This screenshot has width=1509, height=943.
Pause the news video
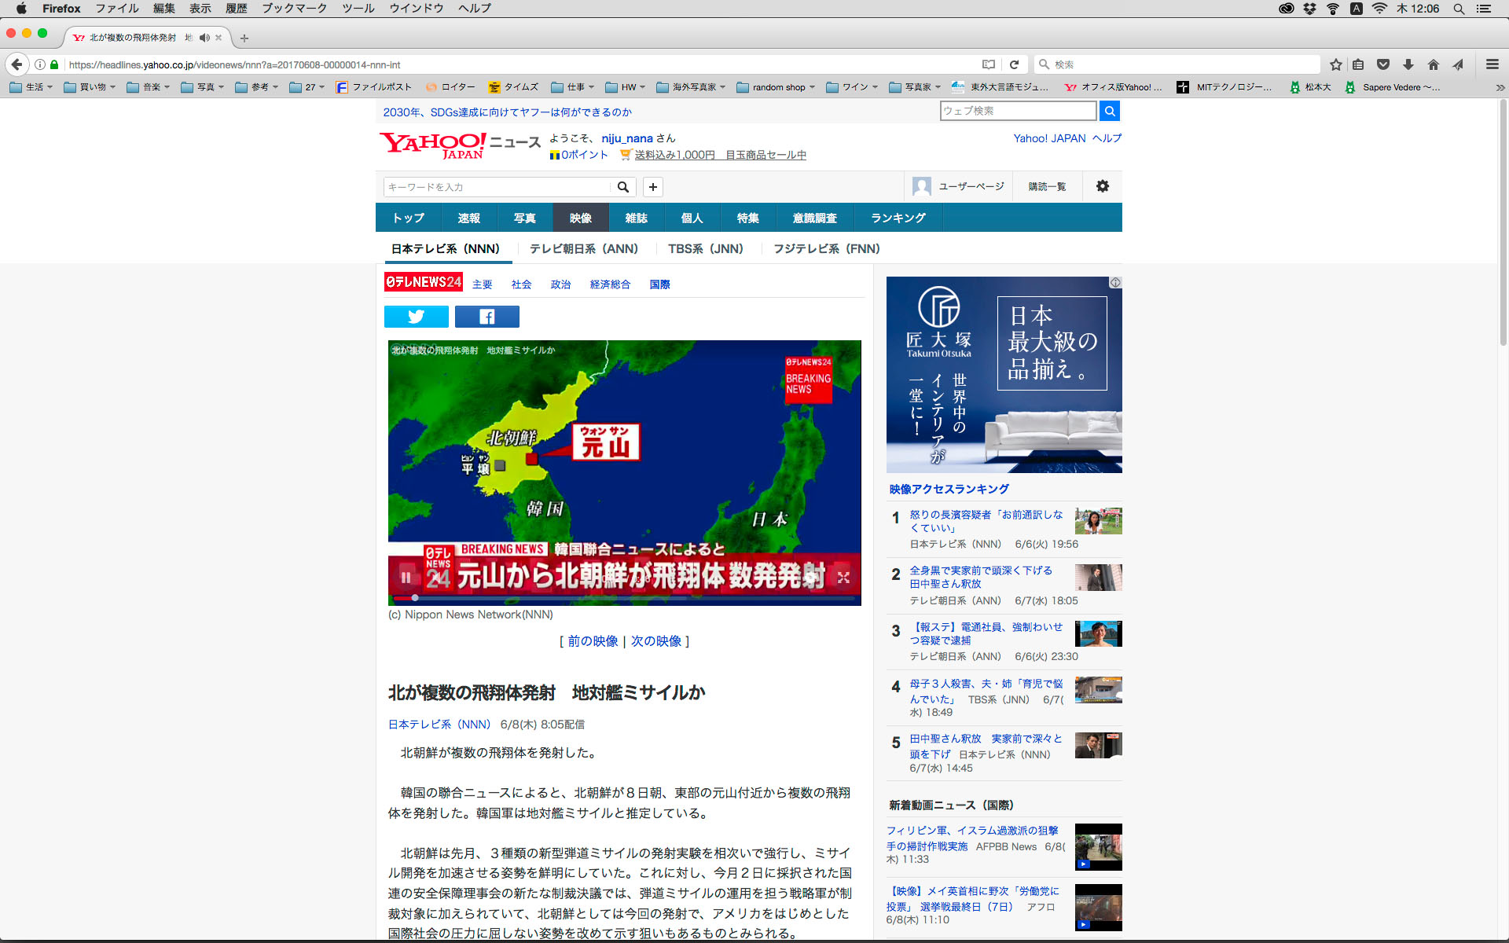coord(406,578)
